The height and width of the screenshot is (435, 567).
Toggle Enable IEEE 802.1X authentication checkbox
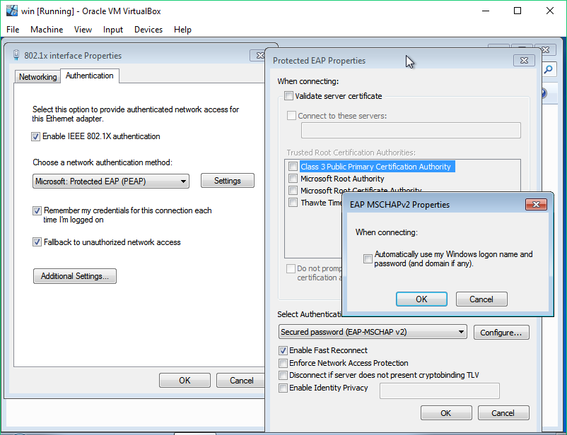tap(35, 136)
